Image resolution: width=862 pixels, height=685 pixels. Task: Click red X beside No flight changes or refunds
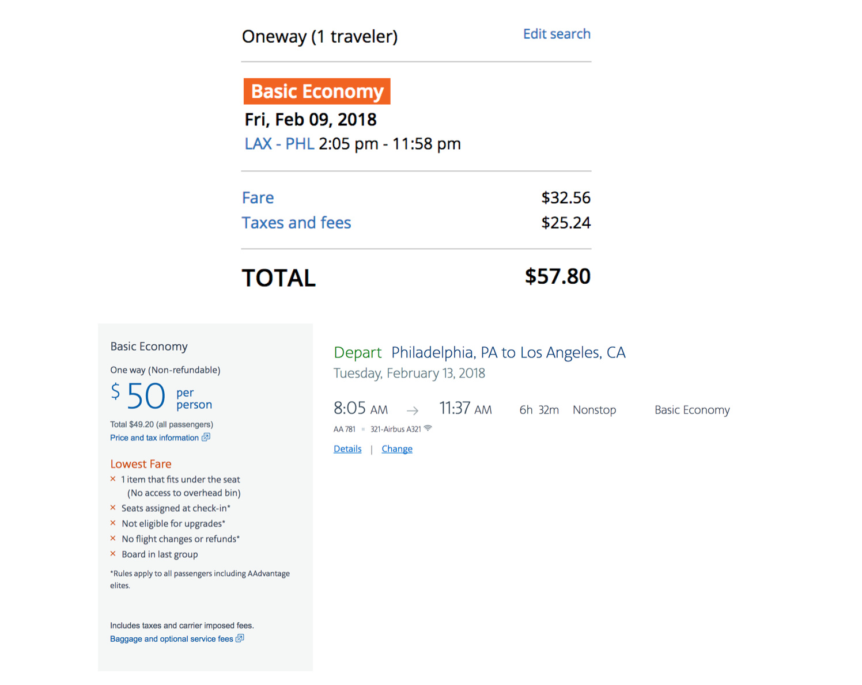pyautogui.click(x=113, y=539)
